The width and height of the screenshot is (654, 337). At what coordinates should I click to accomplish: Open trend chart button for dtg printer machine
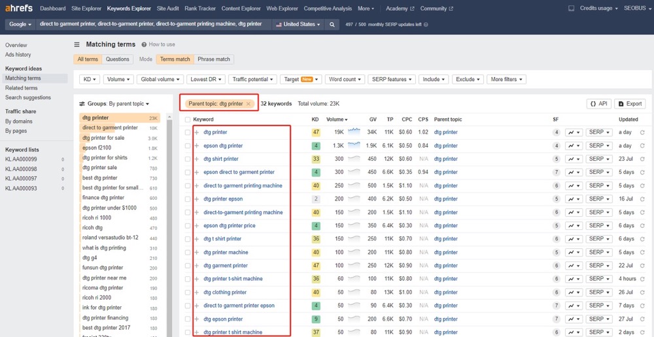click(574, 253)
